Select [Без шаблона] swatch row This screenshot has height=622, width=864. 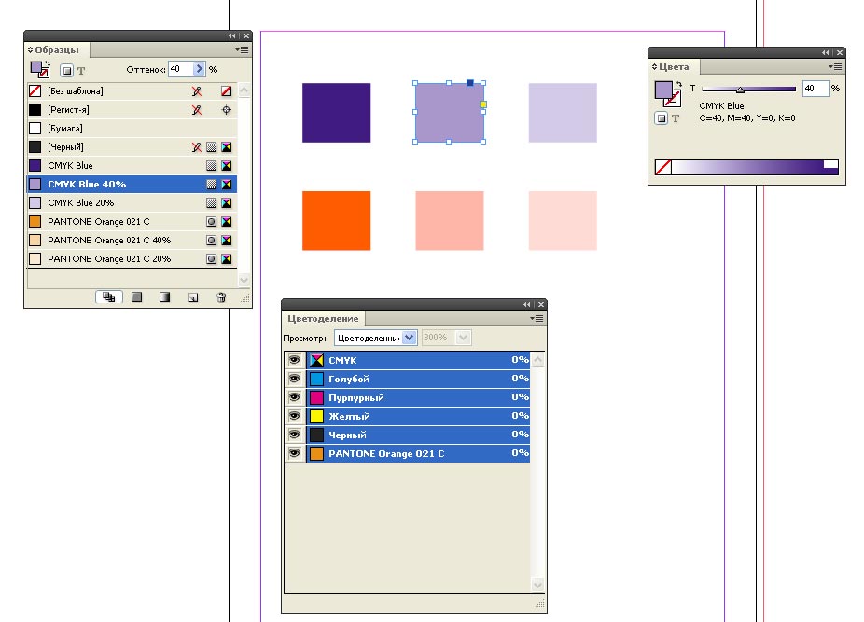pyautogui.click(x=132, y=90)
